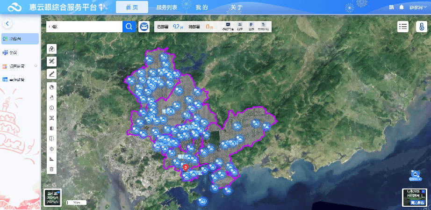Click the red cluster marker numbered 3
431x210 pixels.
(x=186, y=167)
